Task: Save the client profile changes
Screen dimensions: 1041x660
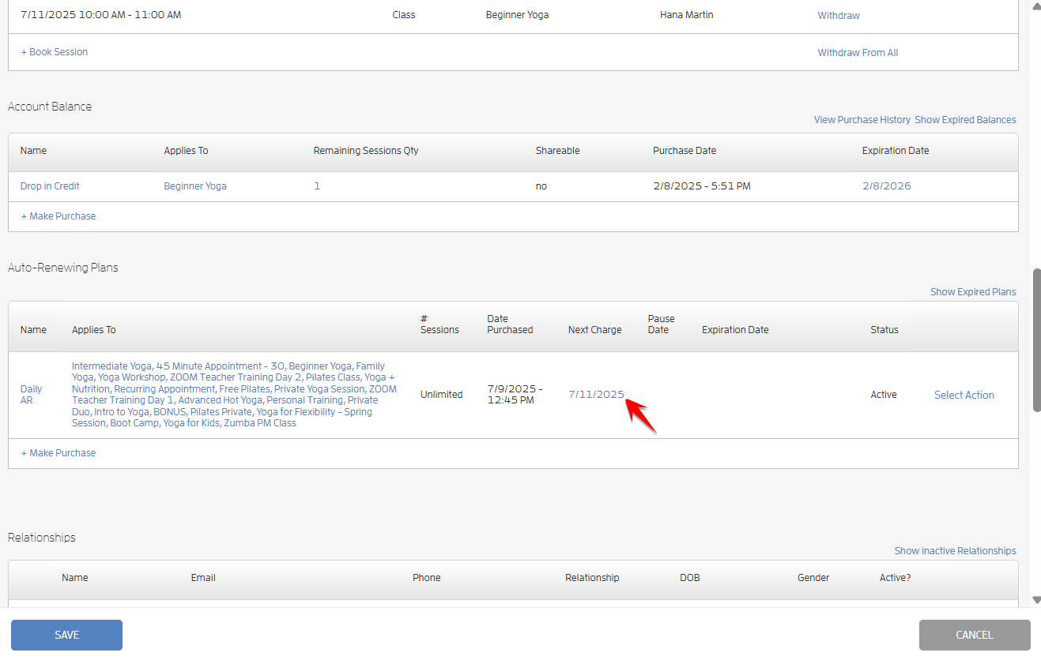Action: (x=66, y=635)
